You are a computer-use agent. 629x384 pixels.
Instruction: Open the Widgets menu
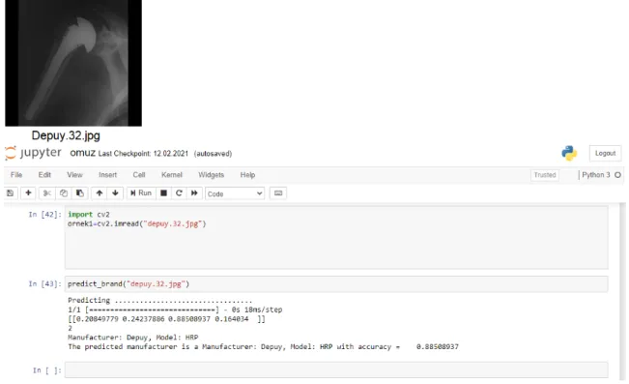click(x=211, y=175)
